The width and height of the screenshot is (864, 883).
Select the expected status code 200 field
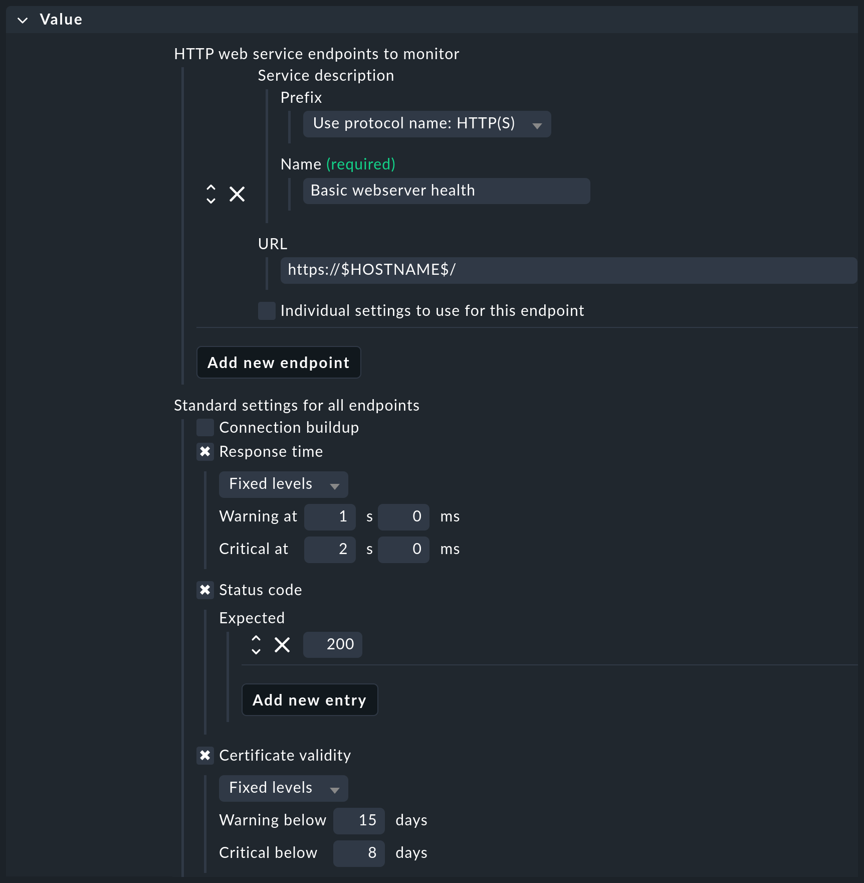[x=332, y=645]
